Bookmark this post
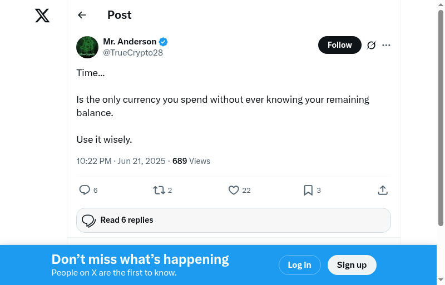 (308, 190)
